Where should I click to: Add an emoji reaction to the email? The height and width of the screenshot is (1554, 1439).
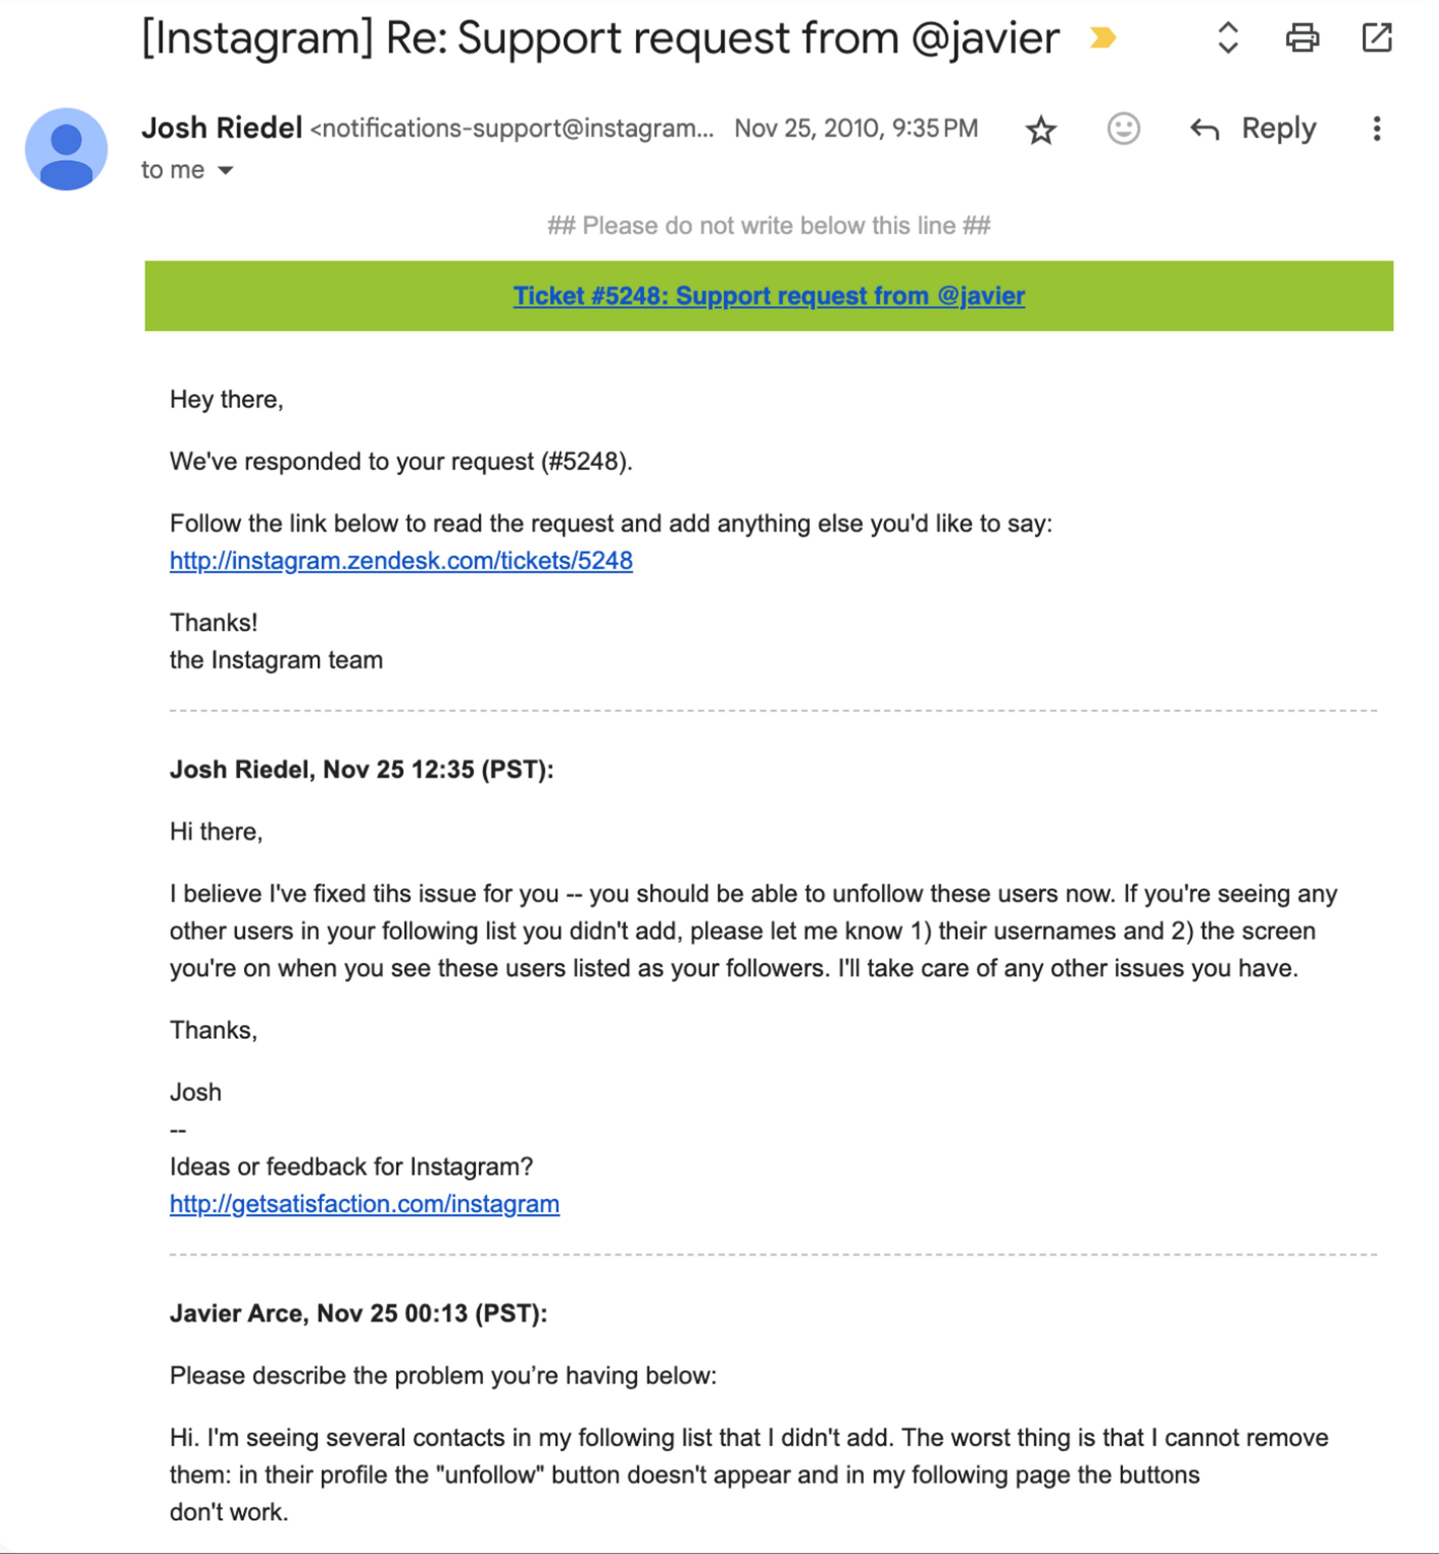pyautogui.click(x=1123, y=128)
